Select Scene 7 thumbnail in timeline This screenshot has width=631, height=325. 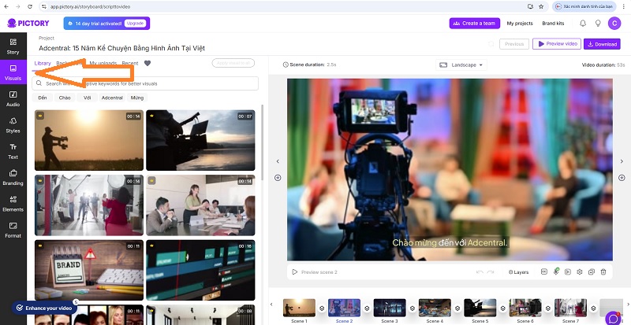tap(570, 308)
